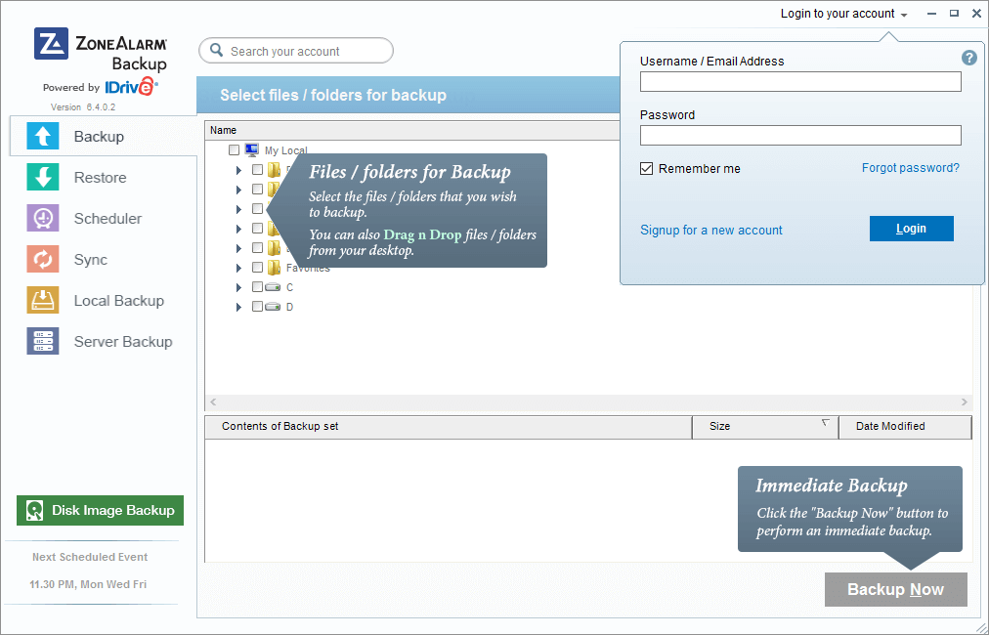The height and width of the screenshot is (635, 989).
Task: Expand the Favorites folder node
Action: tap(238, 268)
